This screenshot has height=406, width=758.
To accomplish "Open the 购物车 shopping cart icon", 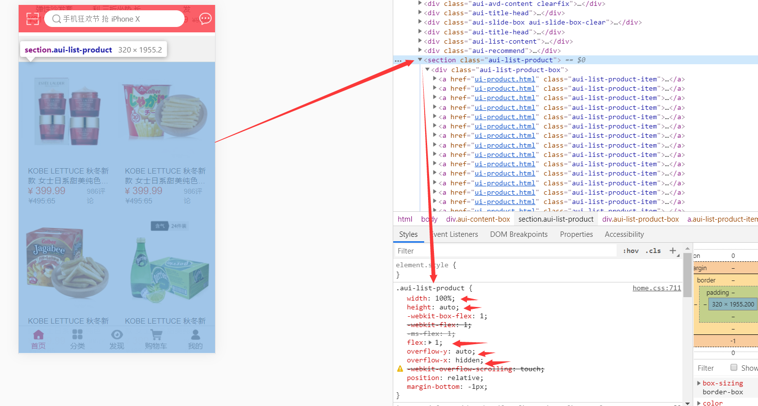I will tap(156, 334).
